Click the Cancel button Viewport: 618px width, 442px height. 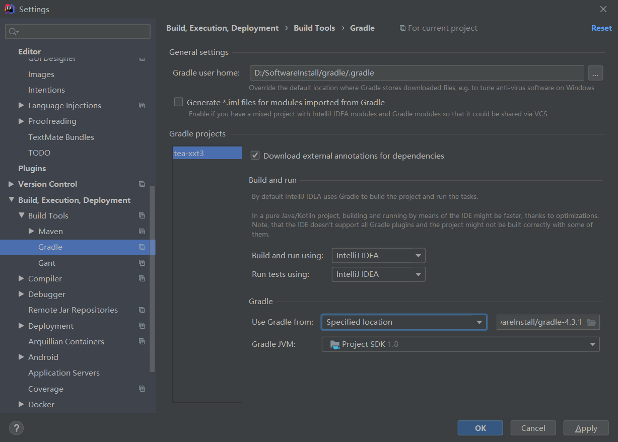533,428
